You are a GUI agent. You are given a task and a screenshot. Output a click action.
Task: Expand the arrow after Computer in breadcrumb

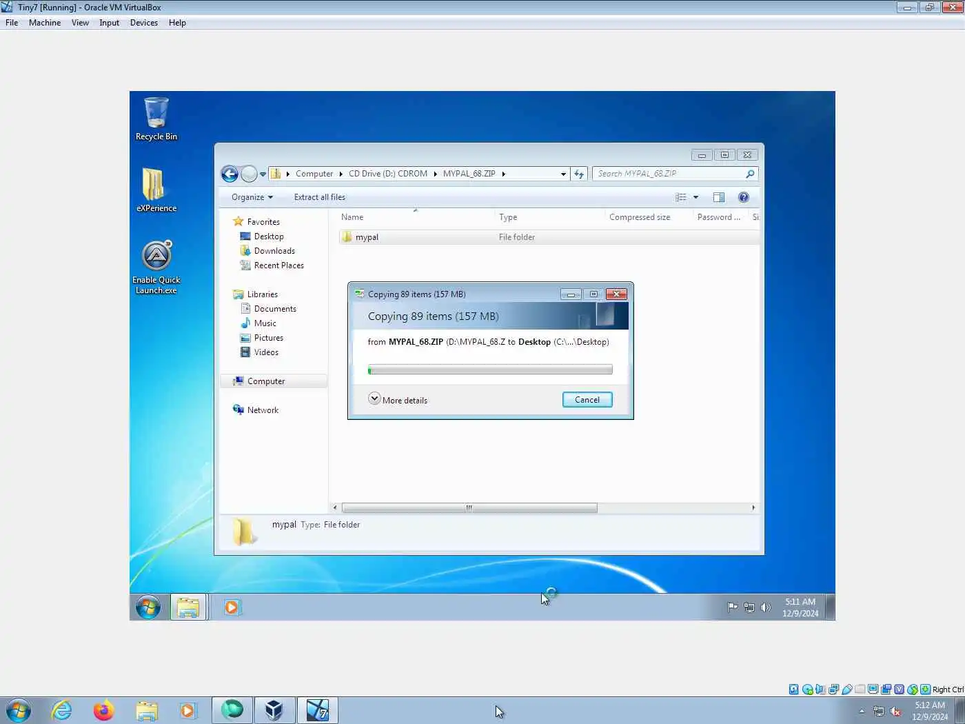tap(341, 174)
